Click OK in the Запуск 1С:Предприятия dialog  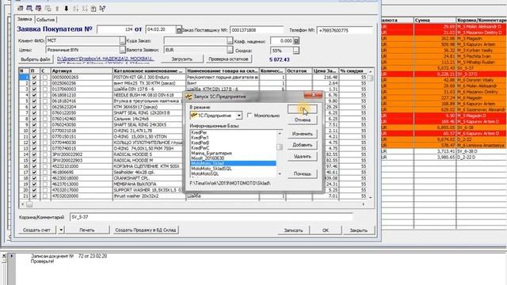point(303,109)
